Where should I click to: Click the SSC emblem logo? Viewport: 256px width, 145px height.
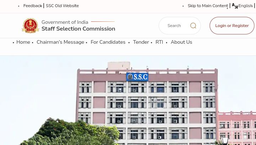[30, 26]
